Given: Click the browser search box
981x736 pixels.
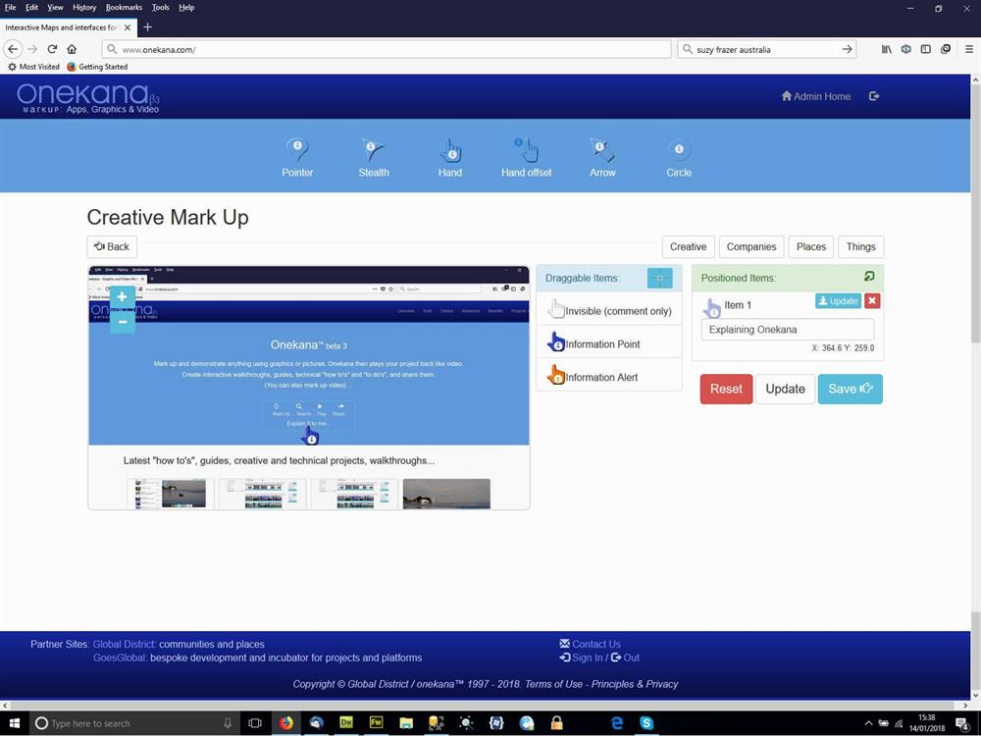Looking at the screenshot, I should (766, 49).
